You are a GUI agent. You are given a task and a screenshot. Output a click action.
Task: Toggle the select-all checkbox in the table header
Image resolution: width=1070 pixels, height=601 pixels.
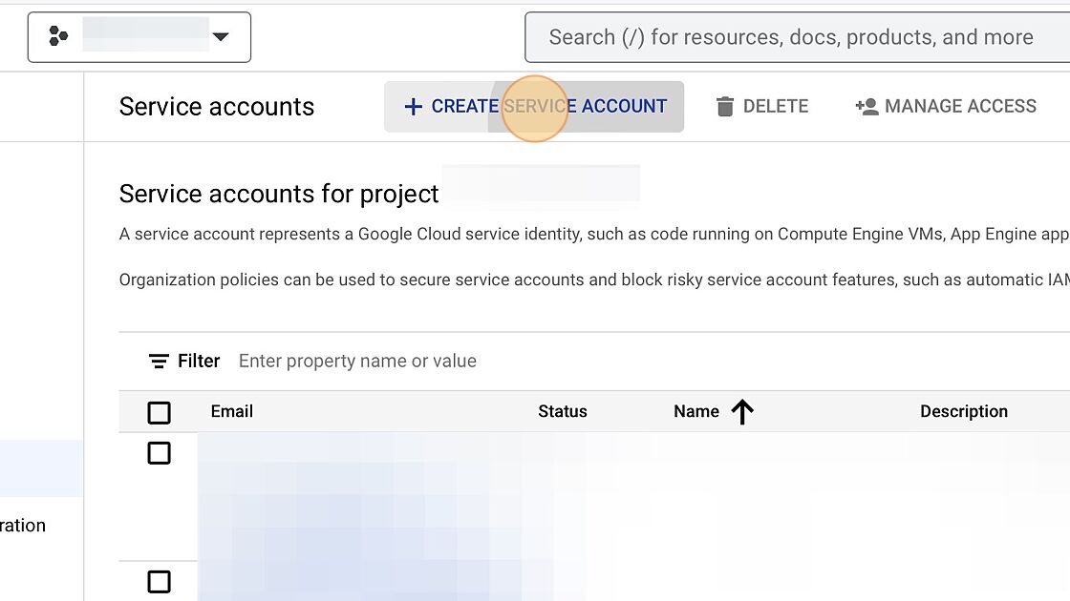point(159,411)
